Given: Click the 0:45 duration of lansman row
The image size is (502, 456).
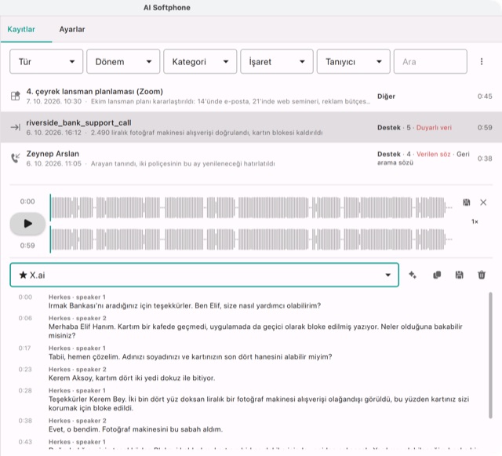Looking at the screenshot, I should [x=485, y=96].
